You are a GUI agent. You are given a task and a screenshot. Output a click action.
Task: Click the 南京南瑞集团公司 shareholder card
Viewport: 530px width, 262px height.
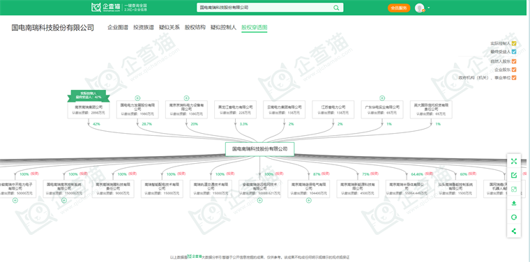tap(89, 109)
